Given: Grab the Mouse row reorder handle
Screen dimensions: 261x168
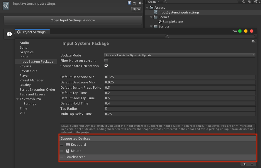Looking at the screenshot, I should 62,151.
